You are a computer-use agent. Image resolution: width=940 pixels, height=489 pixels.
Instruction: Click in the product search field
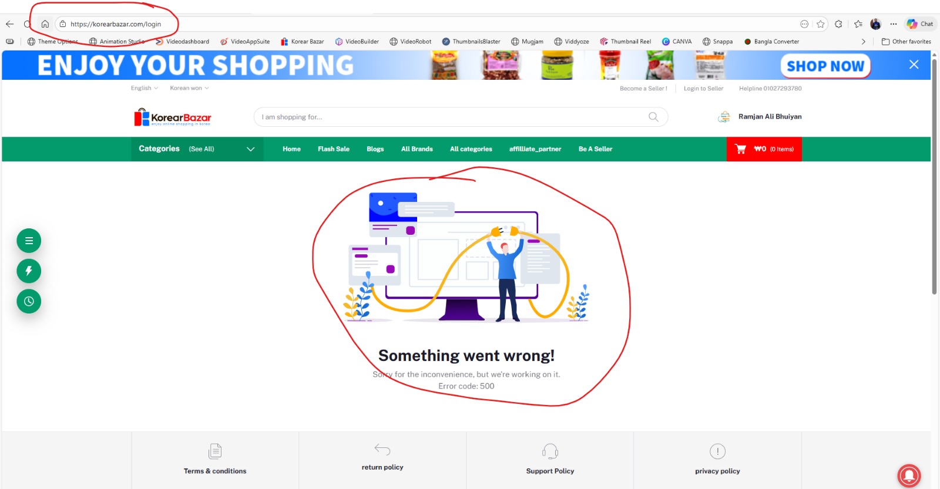(452, 117)
